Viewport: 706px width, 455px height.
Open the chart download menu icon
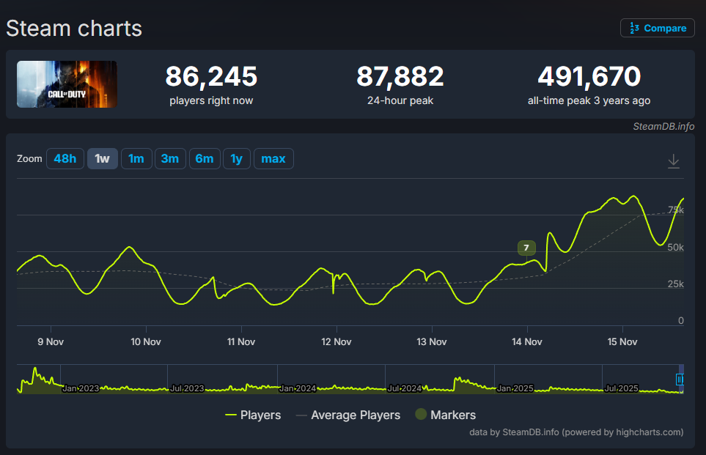[674, 161]
